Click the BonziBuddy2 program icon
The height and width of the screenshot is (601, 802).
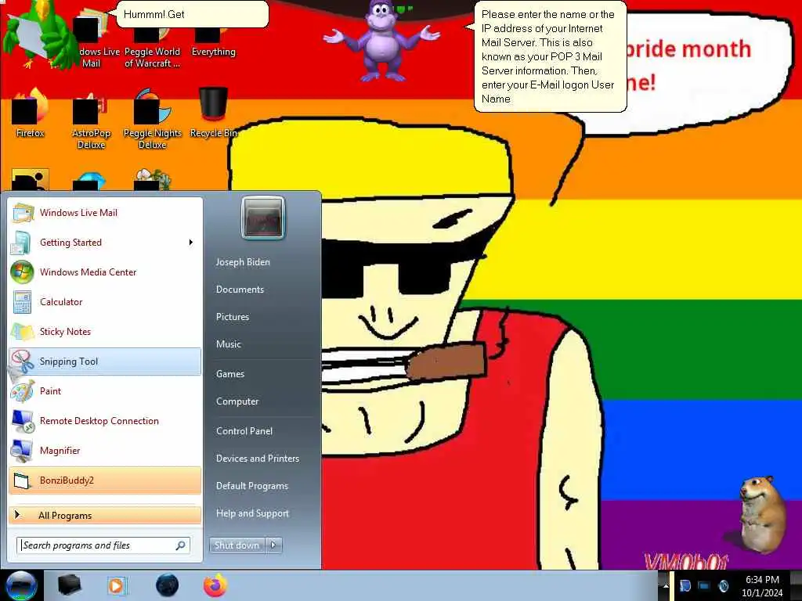pos(23,480)
